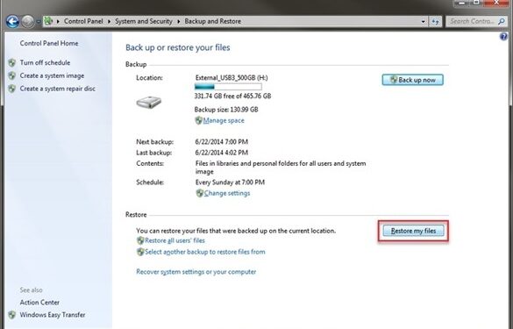Screen dimensions: 513x329
Task: Click the Control Panel icon in address bar
Action: tap(48, 21)
